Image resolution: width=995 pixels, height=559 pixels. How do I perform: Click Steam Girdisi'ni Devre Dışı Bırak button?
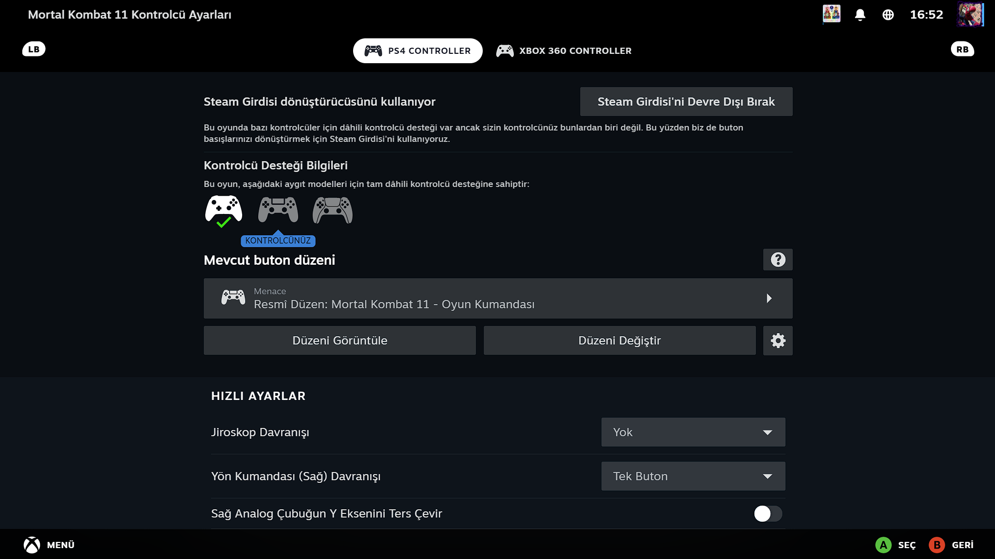[x=686, y=102]
